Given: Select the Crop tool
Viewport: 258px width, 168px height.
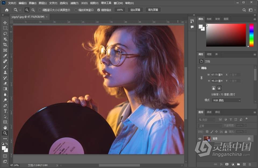Looking at the screenshot, I should [5, 44].
